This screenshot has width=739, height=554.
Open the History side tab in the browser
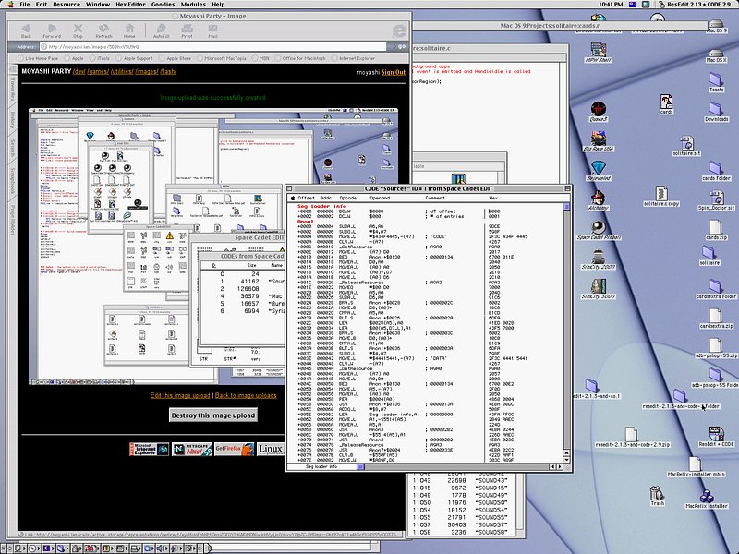pyautogui.click(x=13, y=120)
